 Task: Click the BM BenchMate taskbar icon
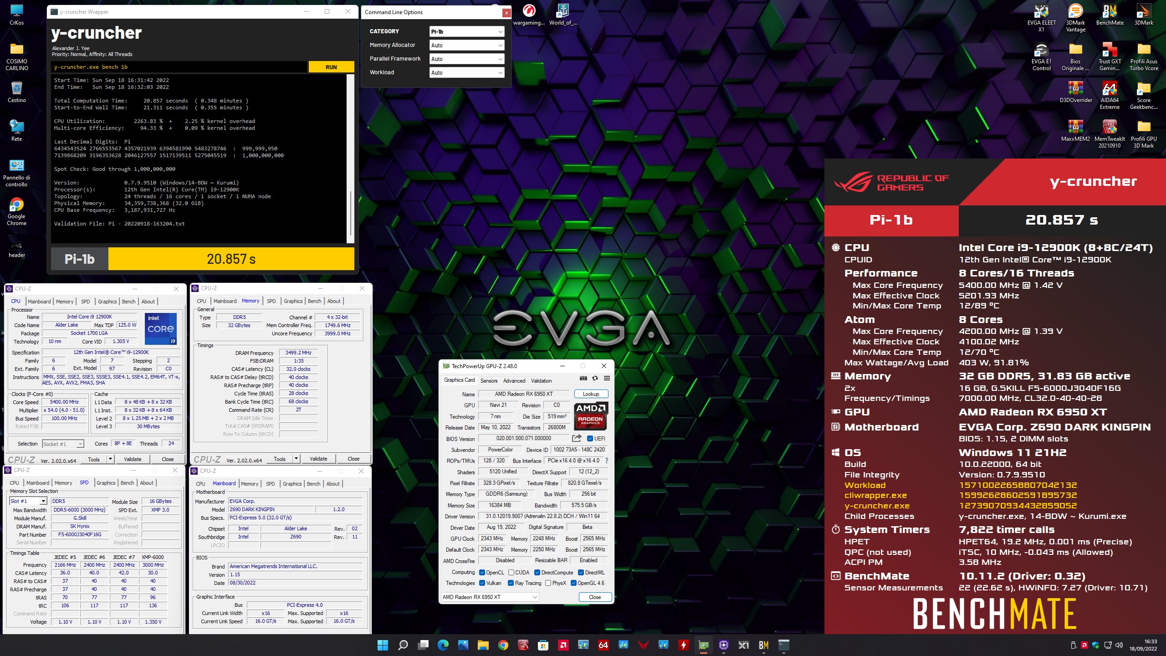point(763,645)
